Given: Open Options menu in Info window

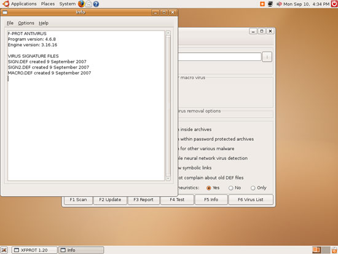Looking at the screenshot, I should (26, 23).
